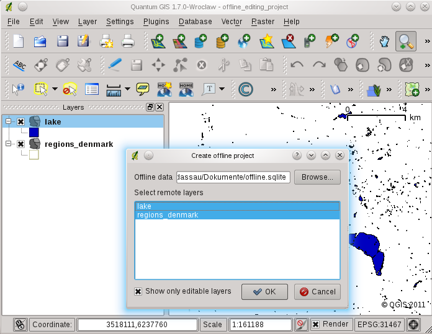The image size is (432, 334).
Task: Expand file toolbar overflow chevron
Action: [x=427, y=42]
